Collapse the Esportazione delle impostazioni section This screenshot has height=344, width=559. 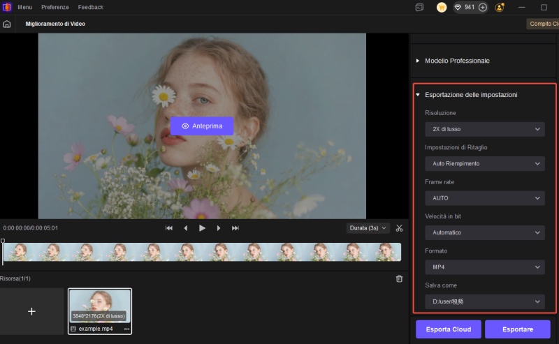pyautogui.click(x=470, y=94)
